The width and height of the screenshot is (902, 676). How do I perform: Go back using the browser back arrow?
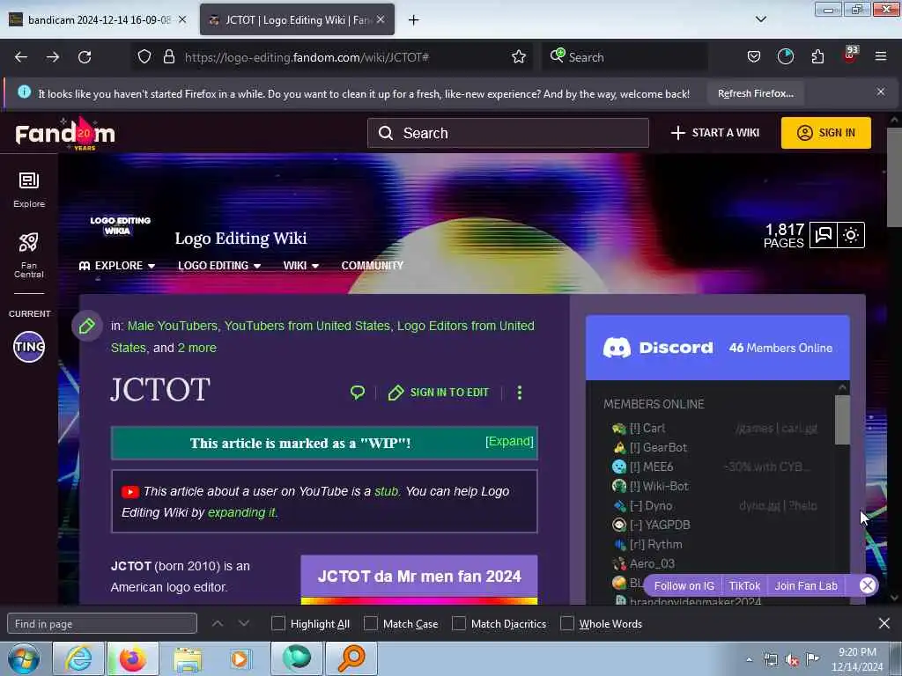click(x=21, y=57)
